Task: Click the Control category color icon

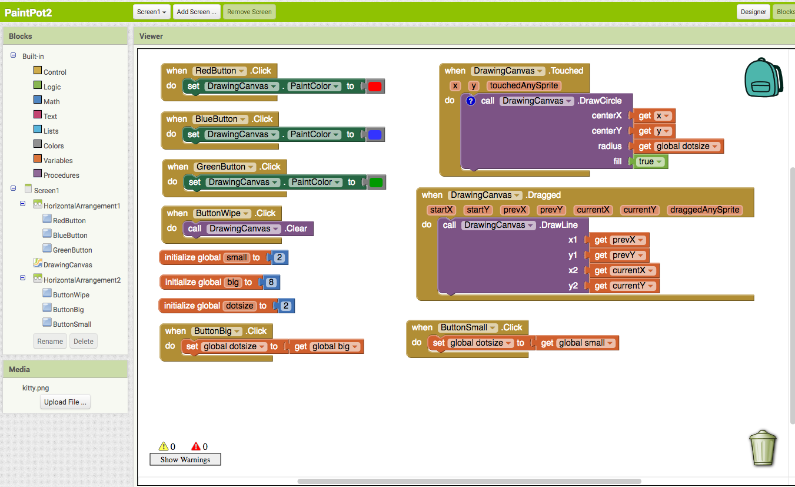Action: tap(38, 71)
